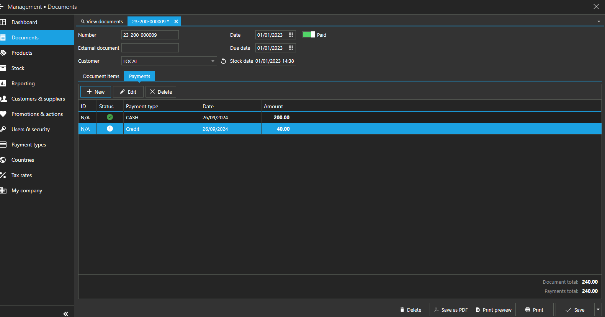Click into the External document field
The width and height of the screenshot is (605, 317).
pyautogui.click(x=150, y=48)
